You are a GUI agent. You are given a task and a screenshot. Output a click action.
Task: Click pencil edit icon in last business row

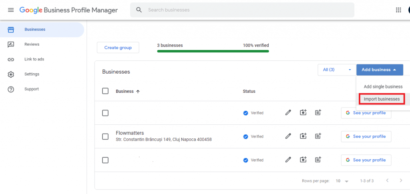tap(288, 160)
